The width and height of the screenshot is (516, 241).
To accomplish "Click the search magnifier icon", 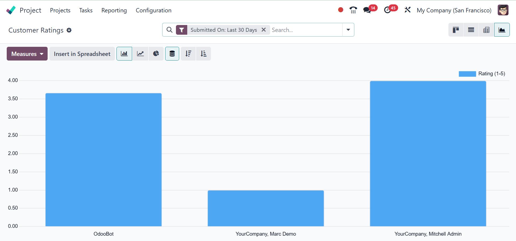I will point(169,30).
